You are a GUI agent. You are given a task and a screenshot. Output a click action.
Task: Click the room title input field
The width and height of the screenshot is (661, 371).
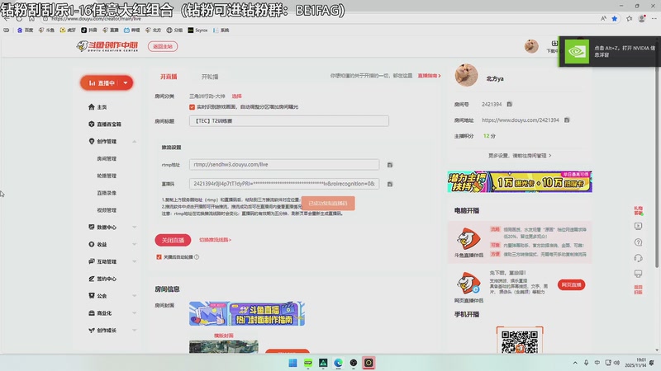coord(289,121)
